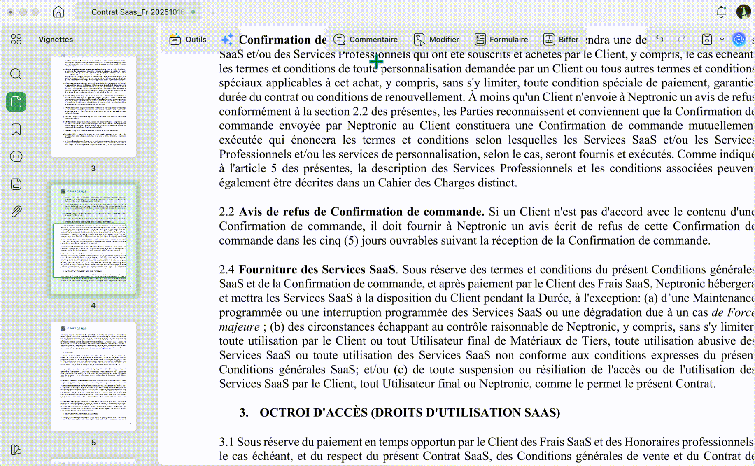Viewport: 755px width, 466px height.
Task: Open the Outils menu
Action: tap(188, 40)
